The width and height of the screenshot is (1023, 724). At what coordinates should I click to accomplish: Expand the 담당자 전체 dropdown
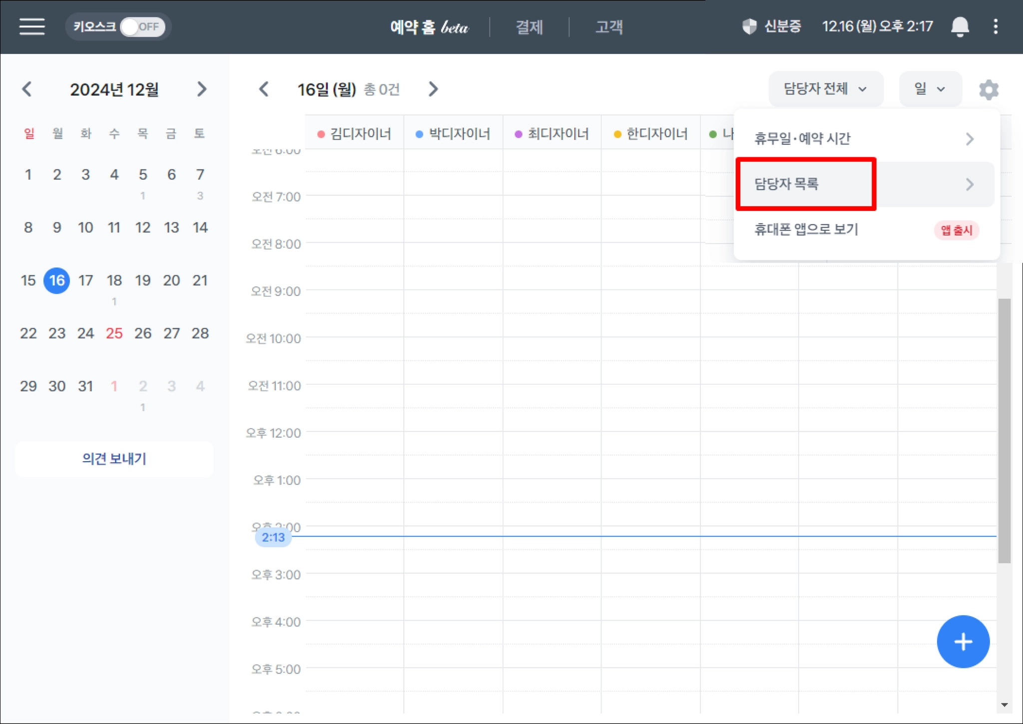[825, 89]
